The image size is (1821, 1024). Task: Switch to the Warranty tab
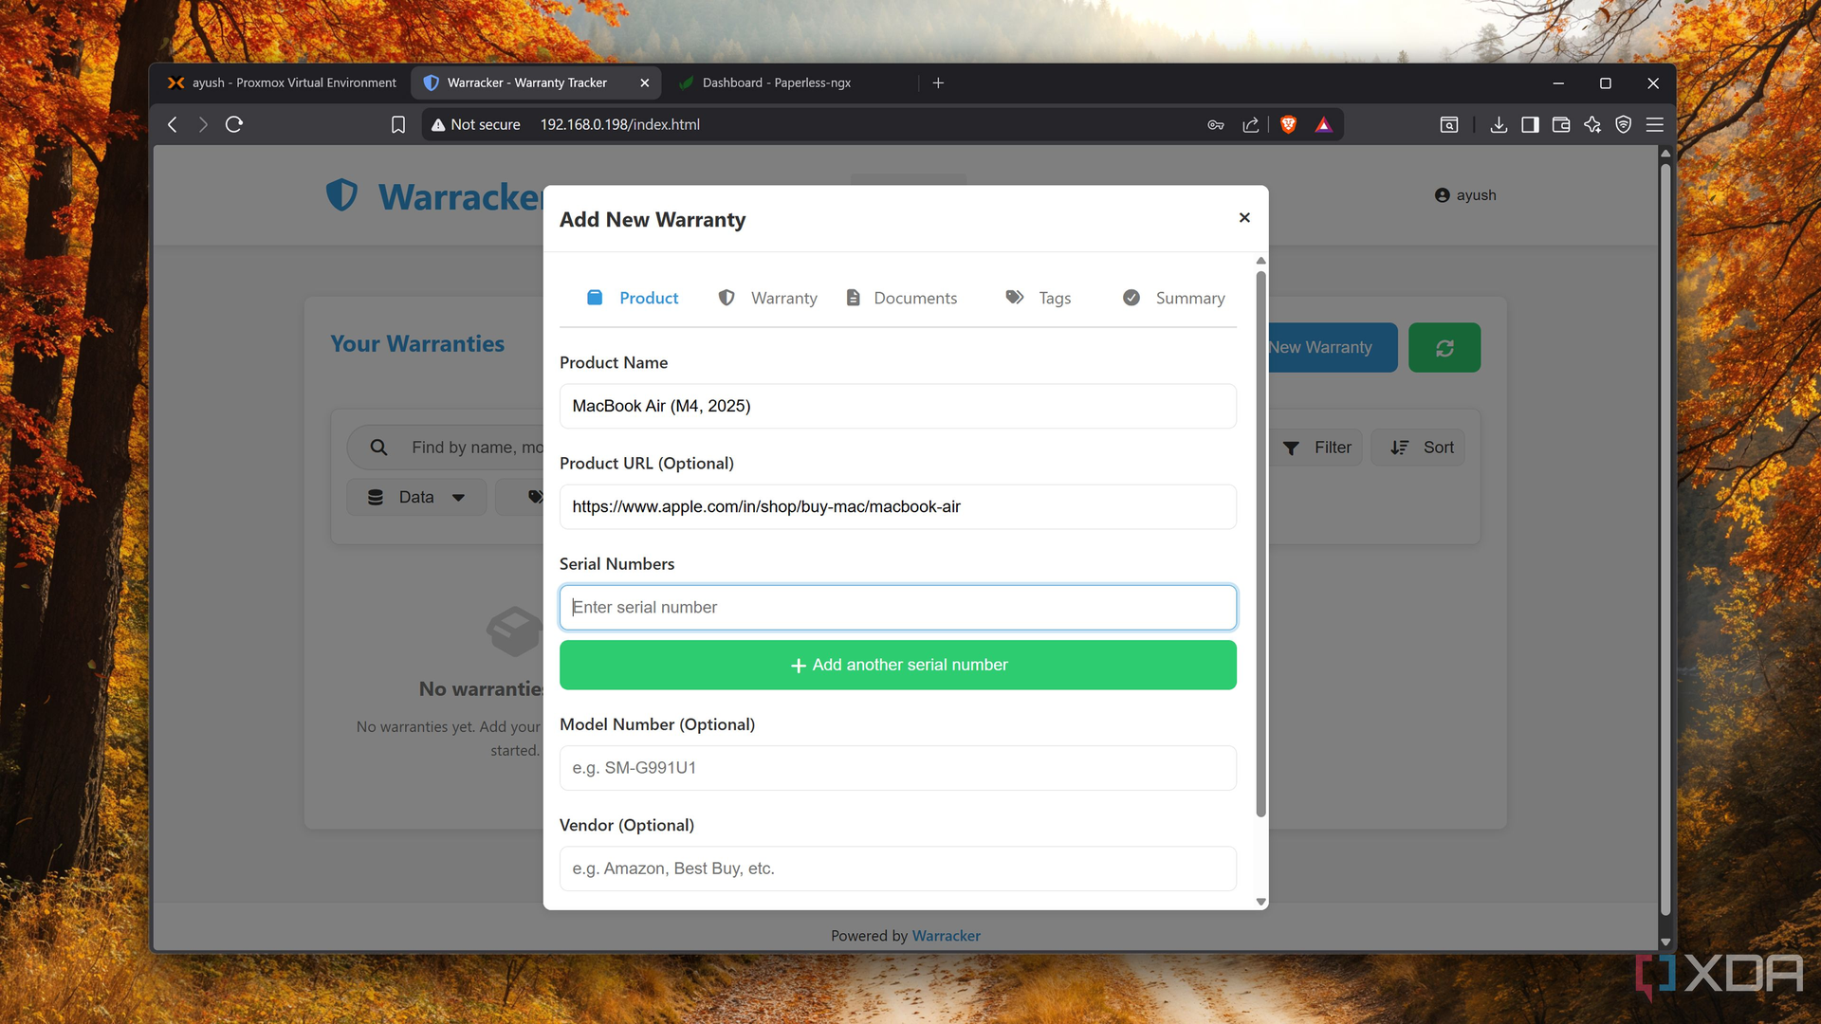767,298
